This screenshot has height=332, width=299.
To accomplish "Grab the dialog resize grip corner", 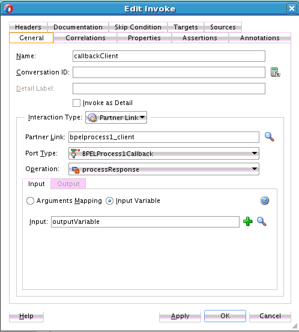I will pyautogui.click(x=295, y=327).
